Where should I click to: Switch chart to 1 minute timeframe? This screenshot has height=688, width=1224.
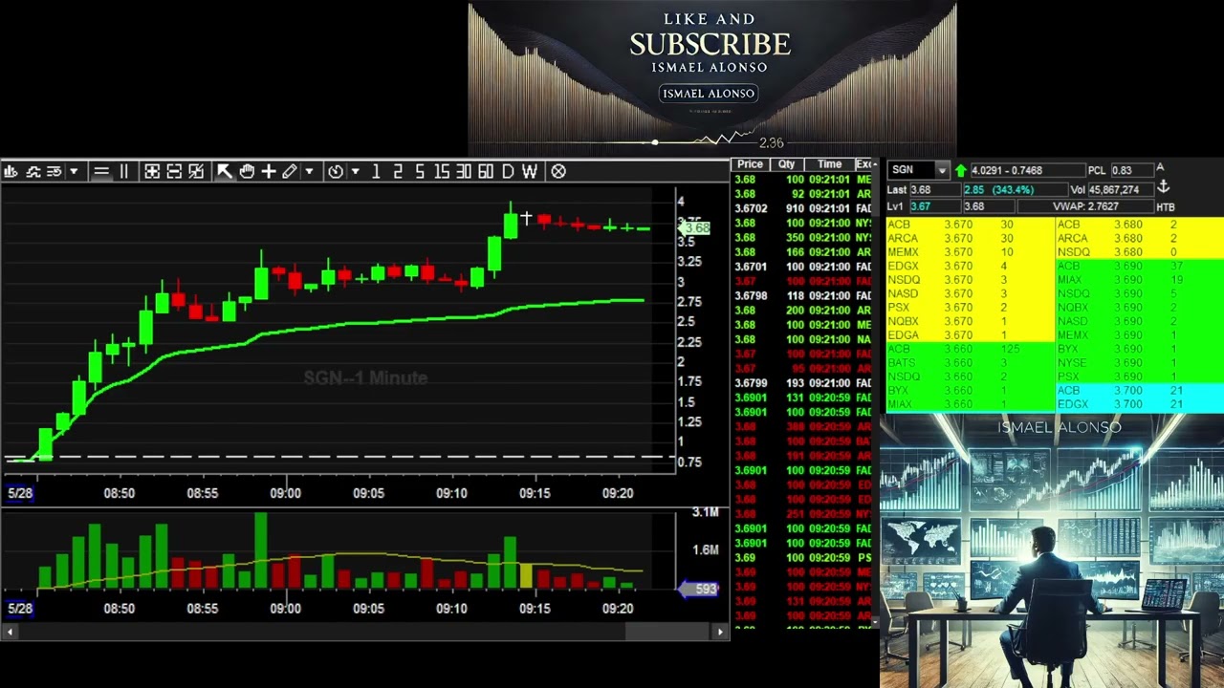376,171
